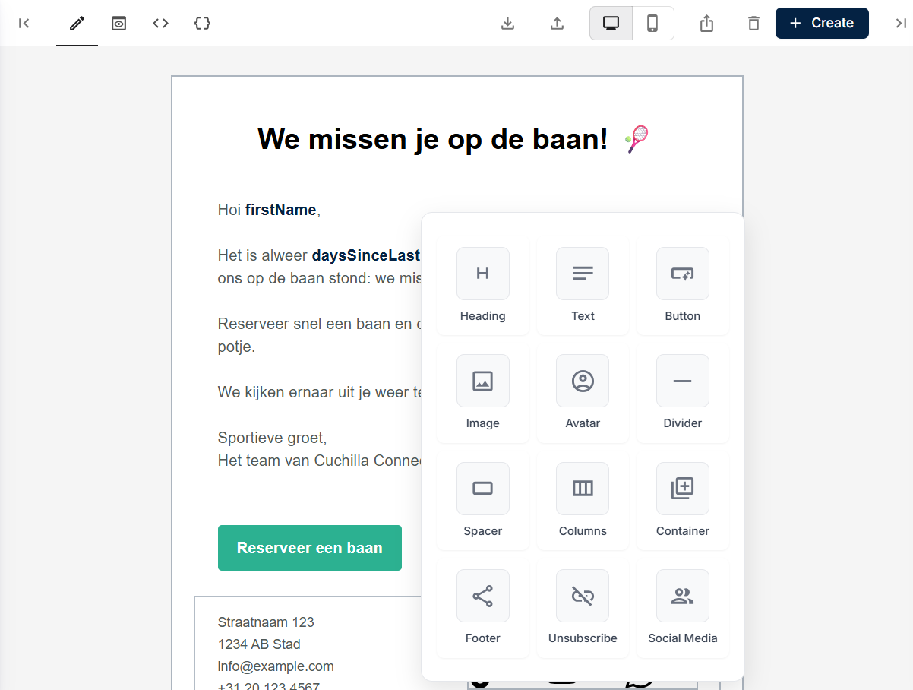The width and height of the screenshot is (913, 690).
Task: Add a Spacer block
Action: pyautogui.click(x=482, y=499)
